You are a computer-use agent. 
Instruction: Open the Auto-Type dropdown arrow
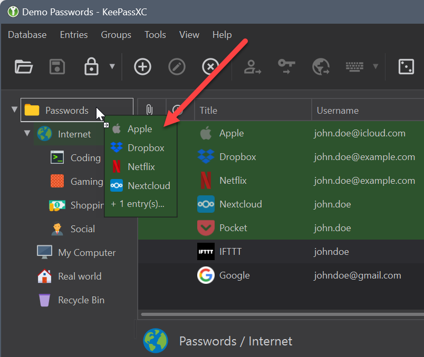(375, 67)
